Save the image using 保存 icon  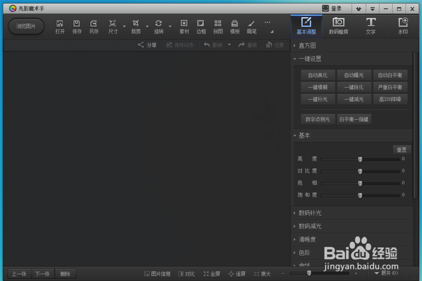pos(76,26)
